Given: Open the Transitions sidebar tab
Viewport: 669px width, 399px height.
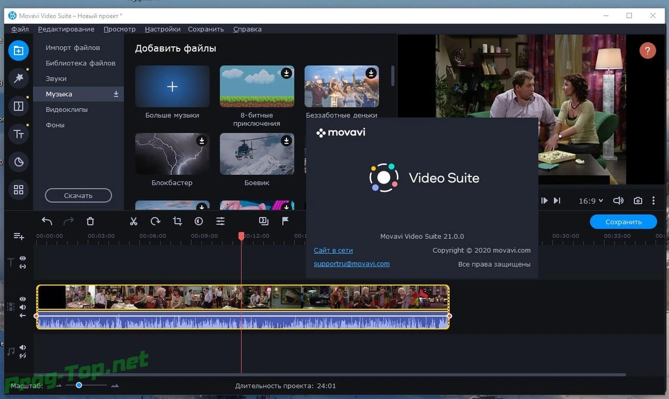Looking at the screenshot, I should 18,106.
